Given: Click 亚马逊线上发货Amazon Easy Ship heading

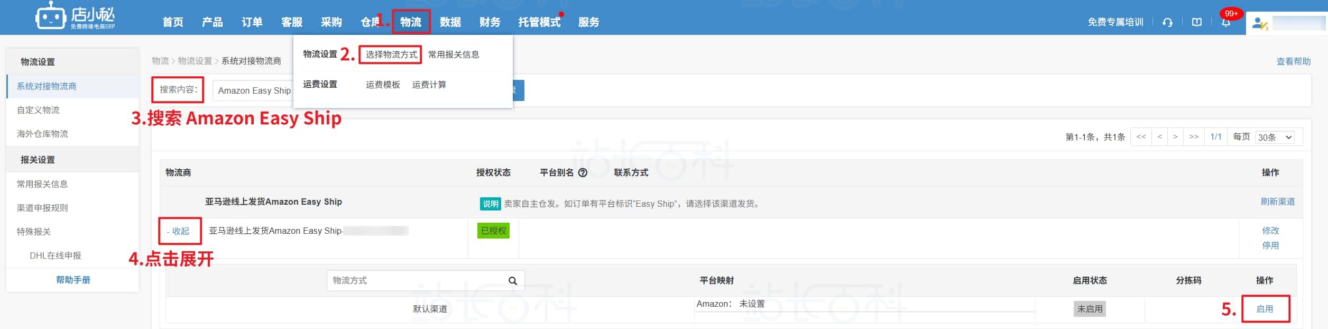Looking at the screenshot, I should (x=273, y=202).
